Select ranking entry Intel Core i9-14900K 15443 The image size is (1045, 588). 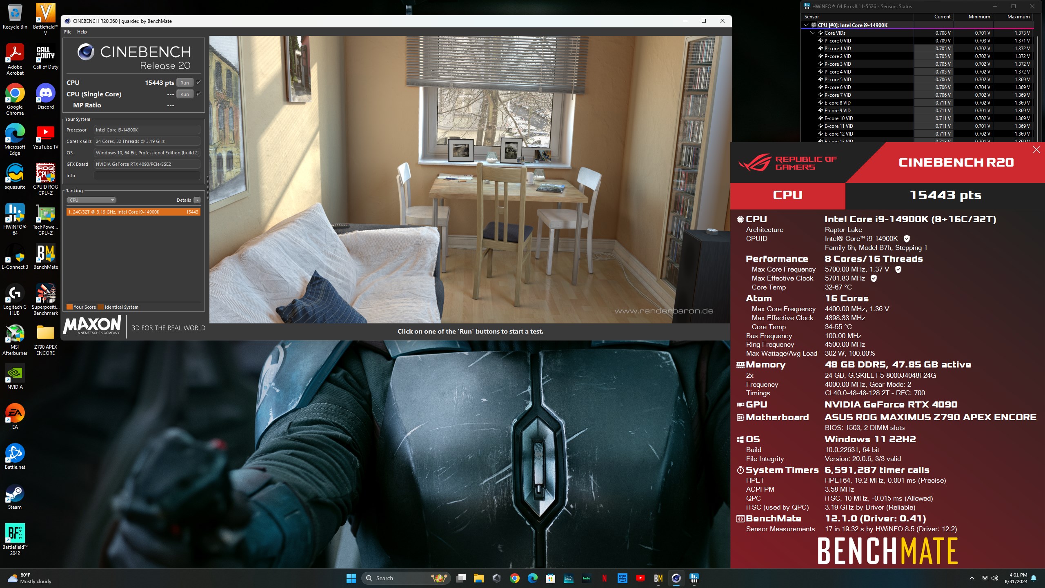point(133,212)
